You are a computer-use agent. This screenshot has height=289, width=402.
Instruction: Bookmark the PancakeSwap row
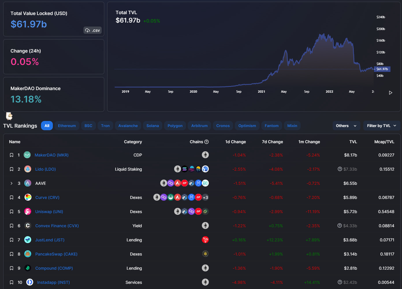pyautogui.click(x=12, y=254)
